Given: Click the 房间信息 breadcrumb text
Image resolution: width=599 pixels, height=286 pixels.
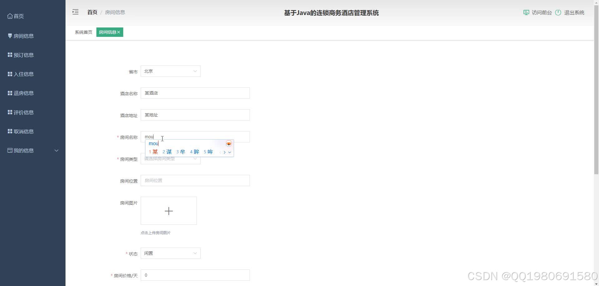Looking at the screenshot, I should [115, 12].
